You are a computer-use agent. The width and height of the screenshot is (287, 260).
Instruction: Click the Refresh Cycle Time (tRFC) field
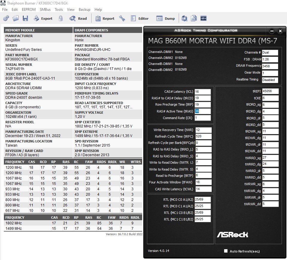[x=204, y=136]
